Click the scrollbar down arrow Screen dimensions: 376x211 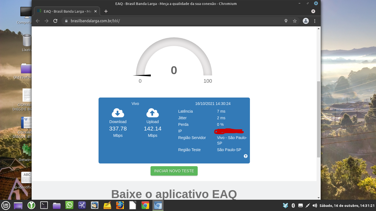(x=319, y=198)
